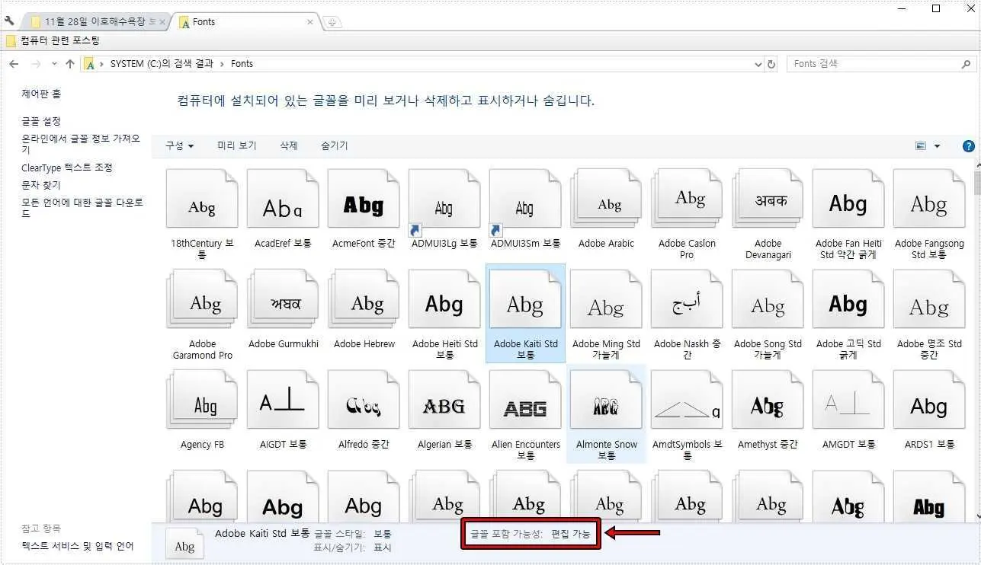Go forward to the next location
The height and width of the screenshot is (565, 981).
(37, 64)
